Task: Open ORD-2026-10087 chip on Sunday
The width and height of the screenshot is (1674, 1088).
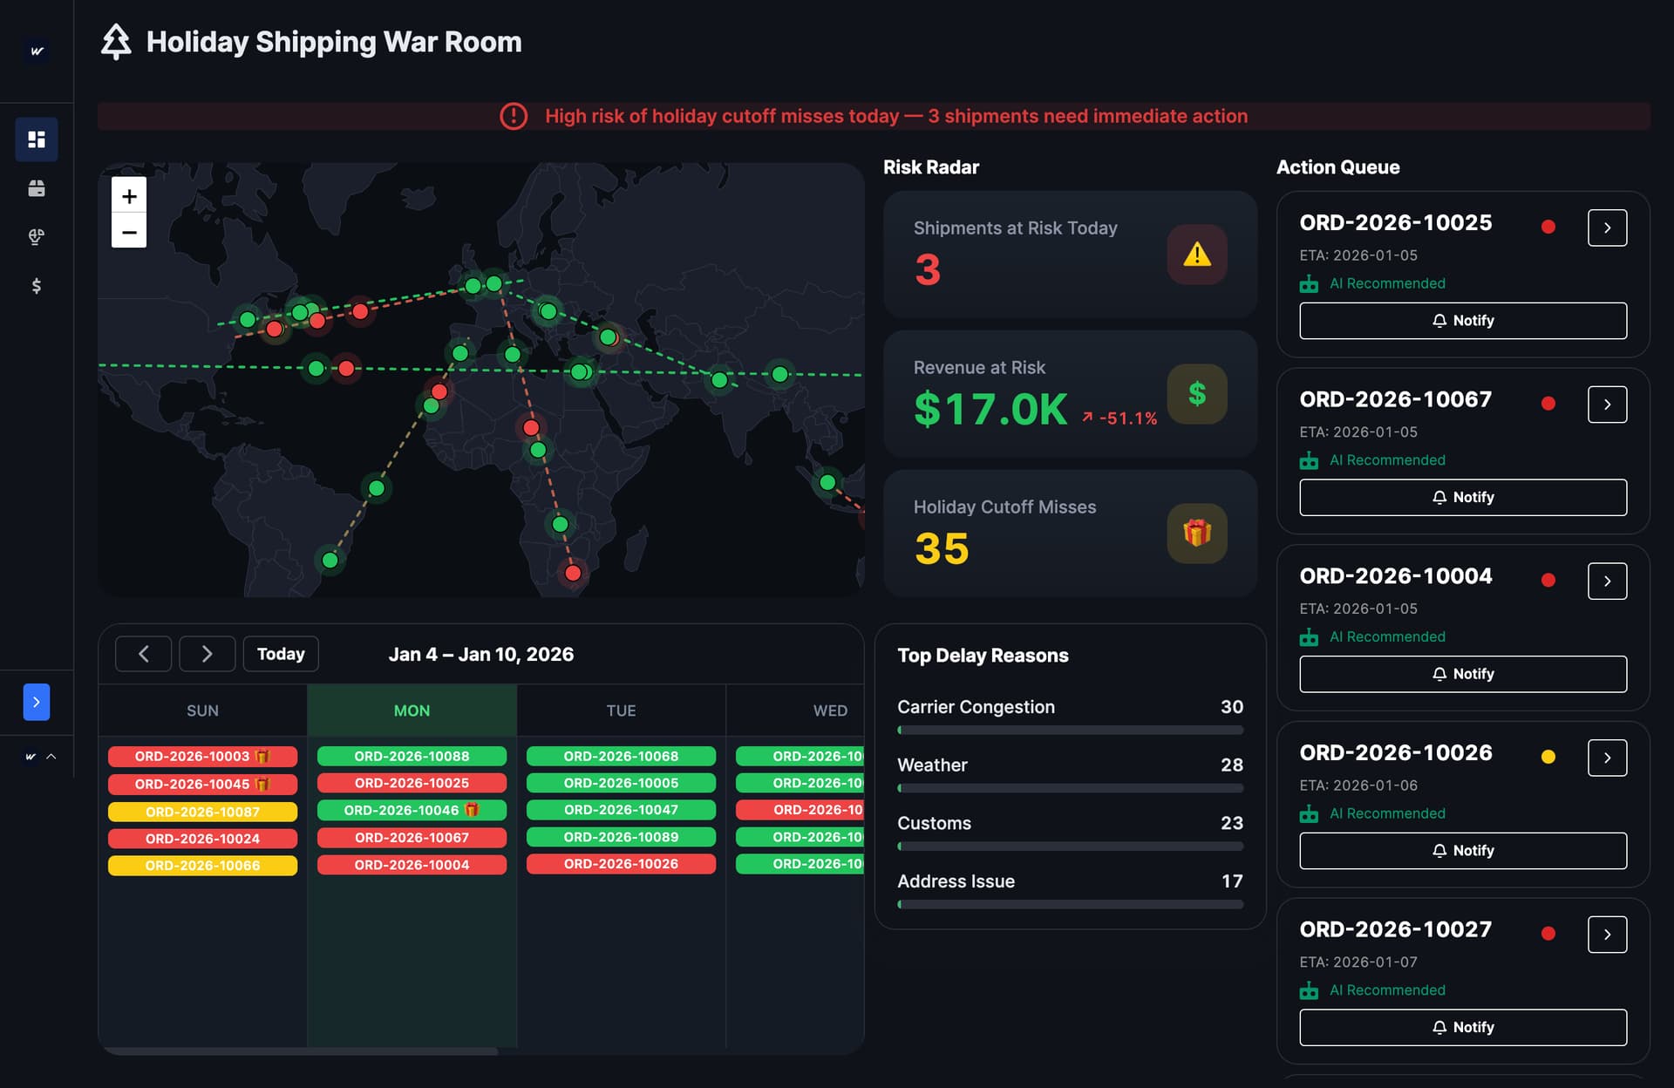Action: tap(202, 812)
